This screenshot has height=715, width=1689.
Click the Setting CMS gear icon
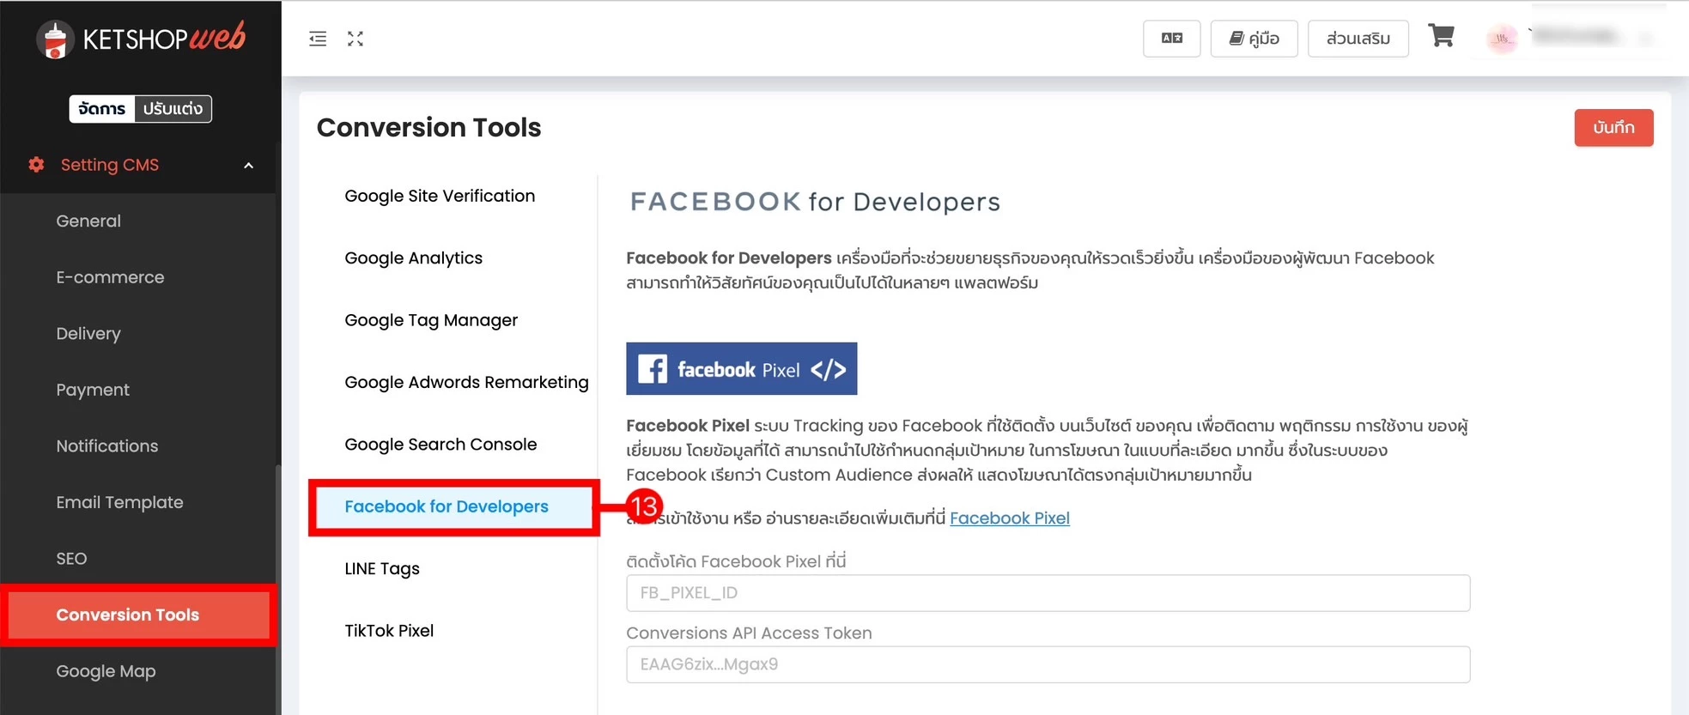(x=36, y=164)
